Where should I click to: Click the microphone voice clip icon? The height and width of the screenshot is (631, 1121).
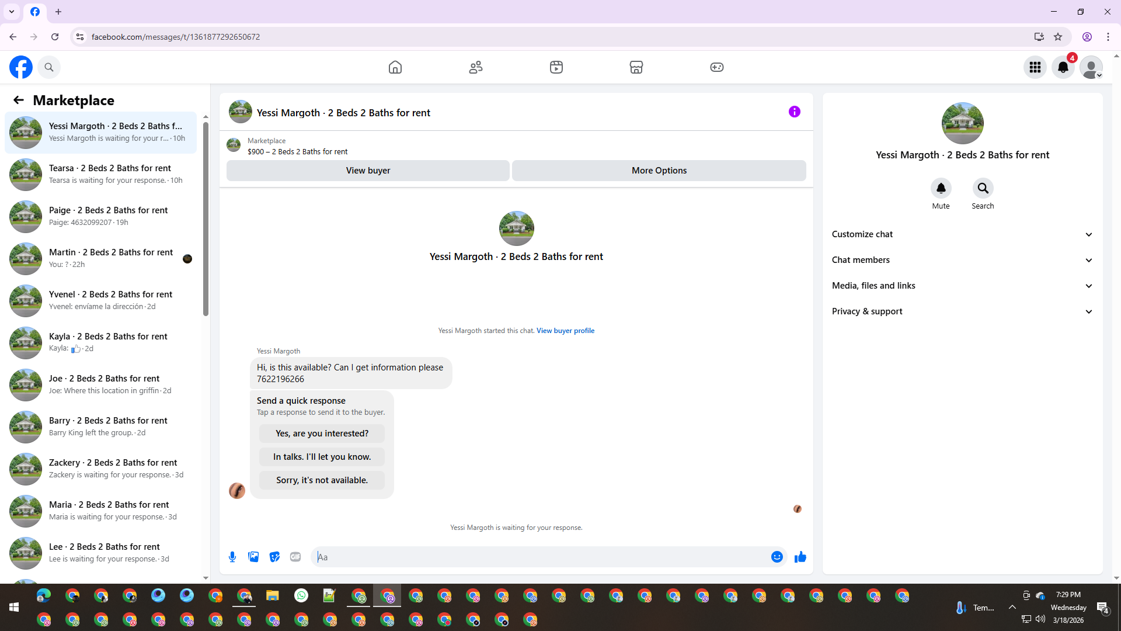pos(232,557)
